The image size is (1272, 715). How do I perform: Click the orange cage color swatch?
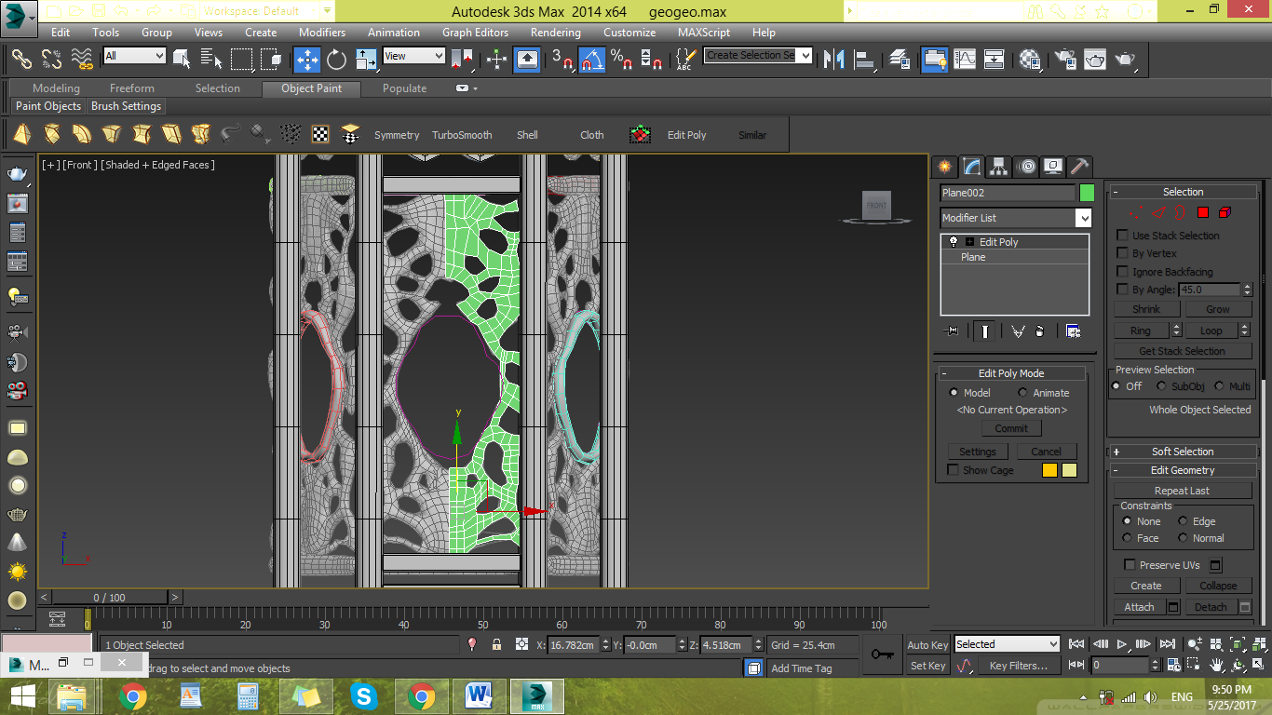(x=1049, y=470)
